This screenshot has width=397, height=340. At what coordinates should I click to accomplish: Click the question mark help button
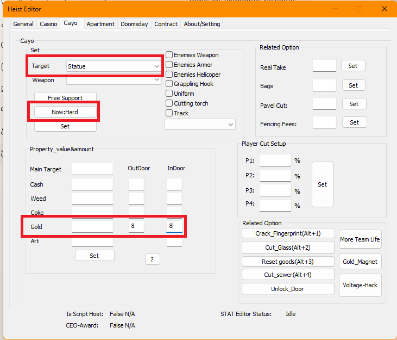pos(153,259)
